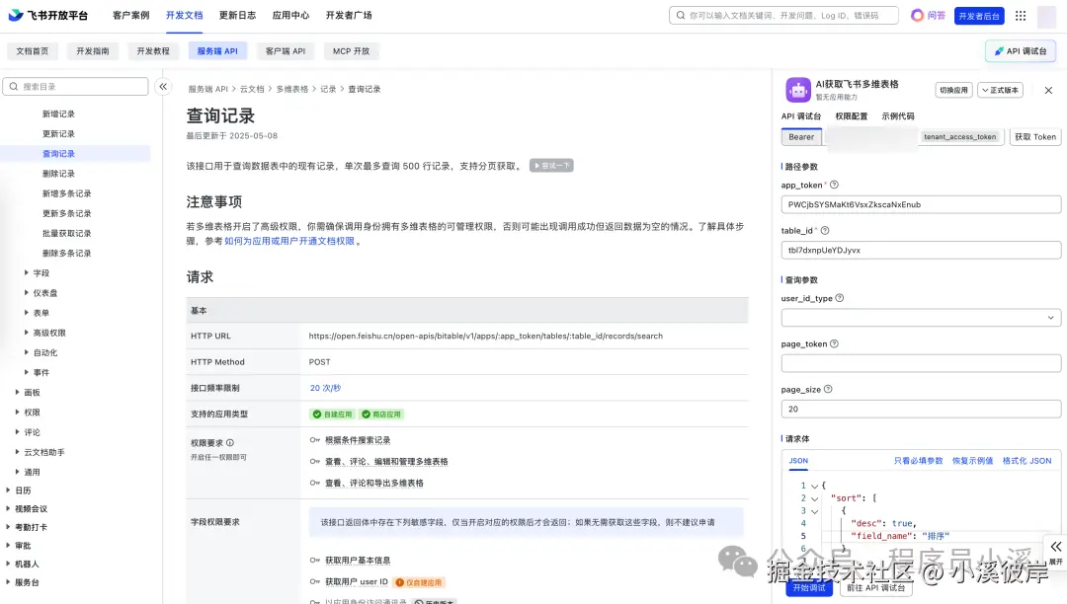Open 开发者广场 in top navigation
The height and width of the screenshot is (604, 1067).
point(349,15)
